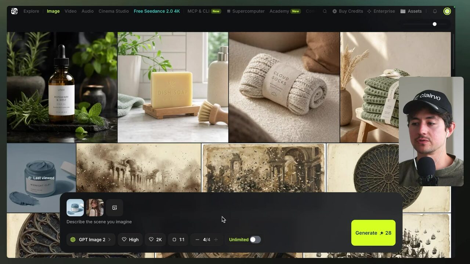
Task: Click the Buy Credits button
Action: 348,11
